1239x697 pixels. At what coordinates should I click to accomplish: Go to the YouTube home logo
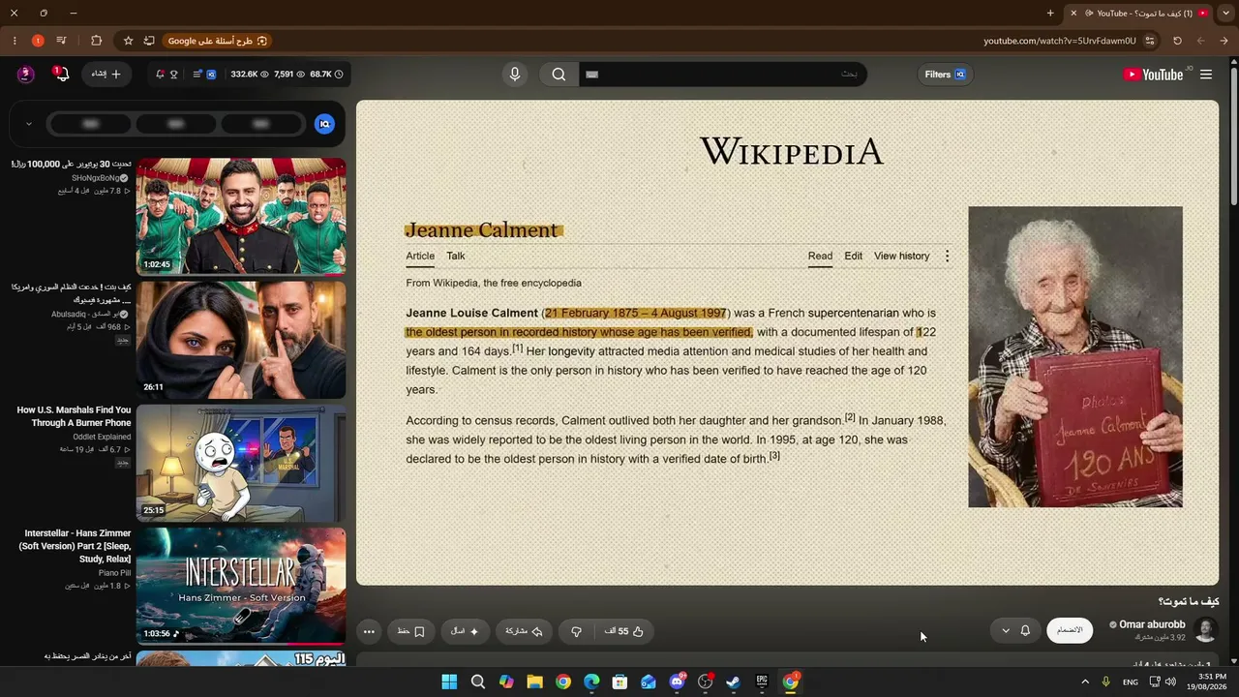[x=1154, y=75]
